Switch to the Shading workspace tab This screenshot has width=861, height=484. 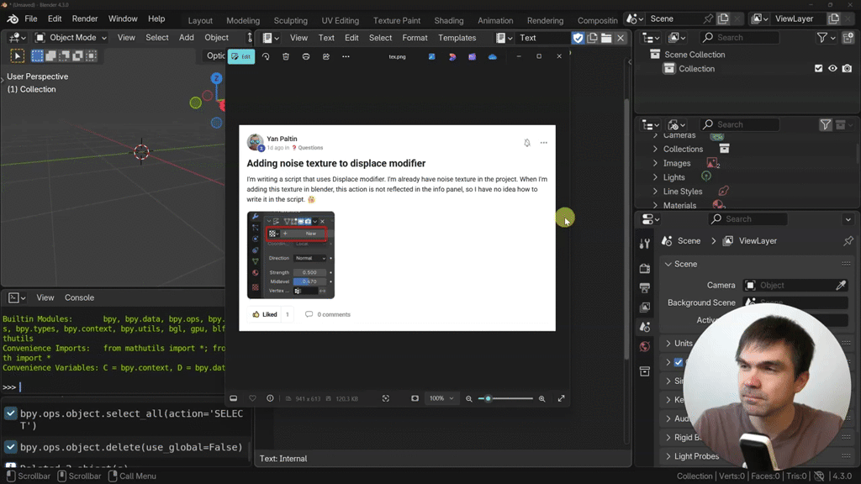tap(448, 19)
